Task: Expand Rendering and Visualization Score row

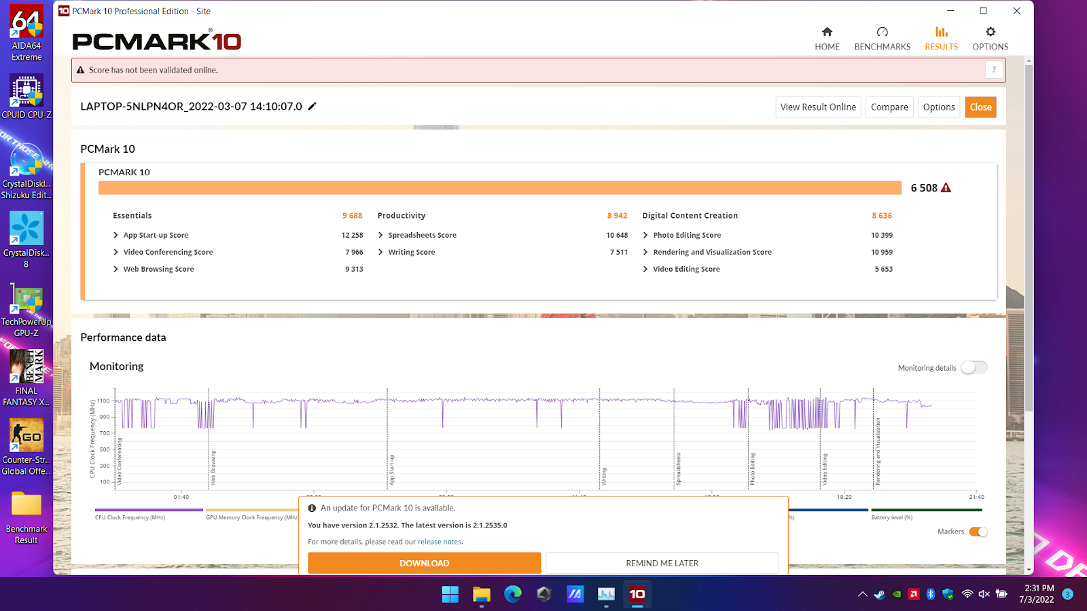Action: (x=645, y=252)
